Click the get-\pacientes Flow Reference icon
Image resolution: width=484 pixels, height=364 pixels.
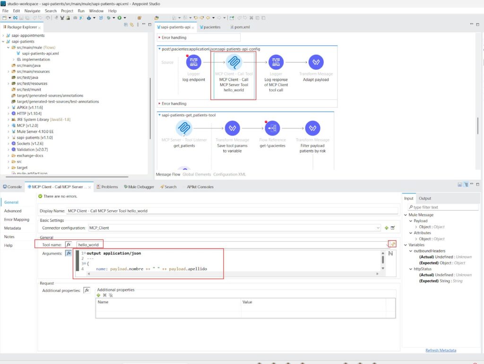pos(272,128)
